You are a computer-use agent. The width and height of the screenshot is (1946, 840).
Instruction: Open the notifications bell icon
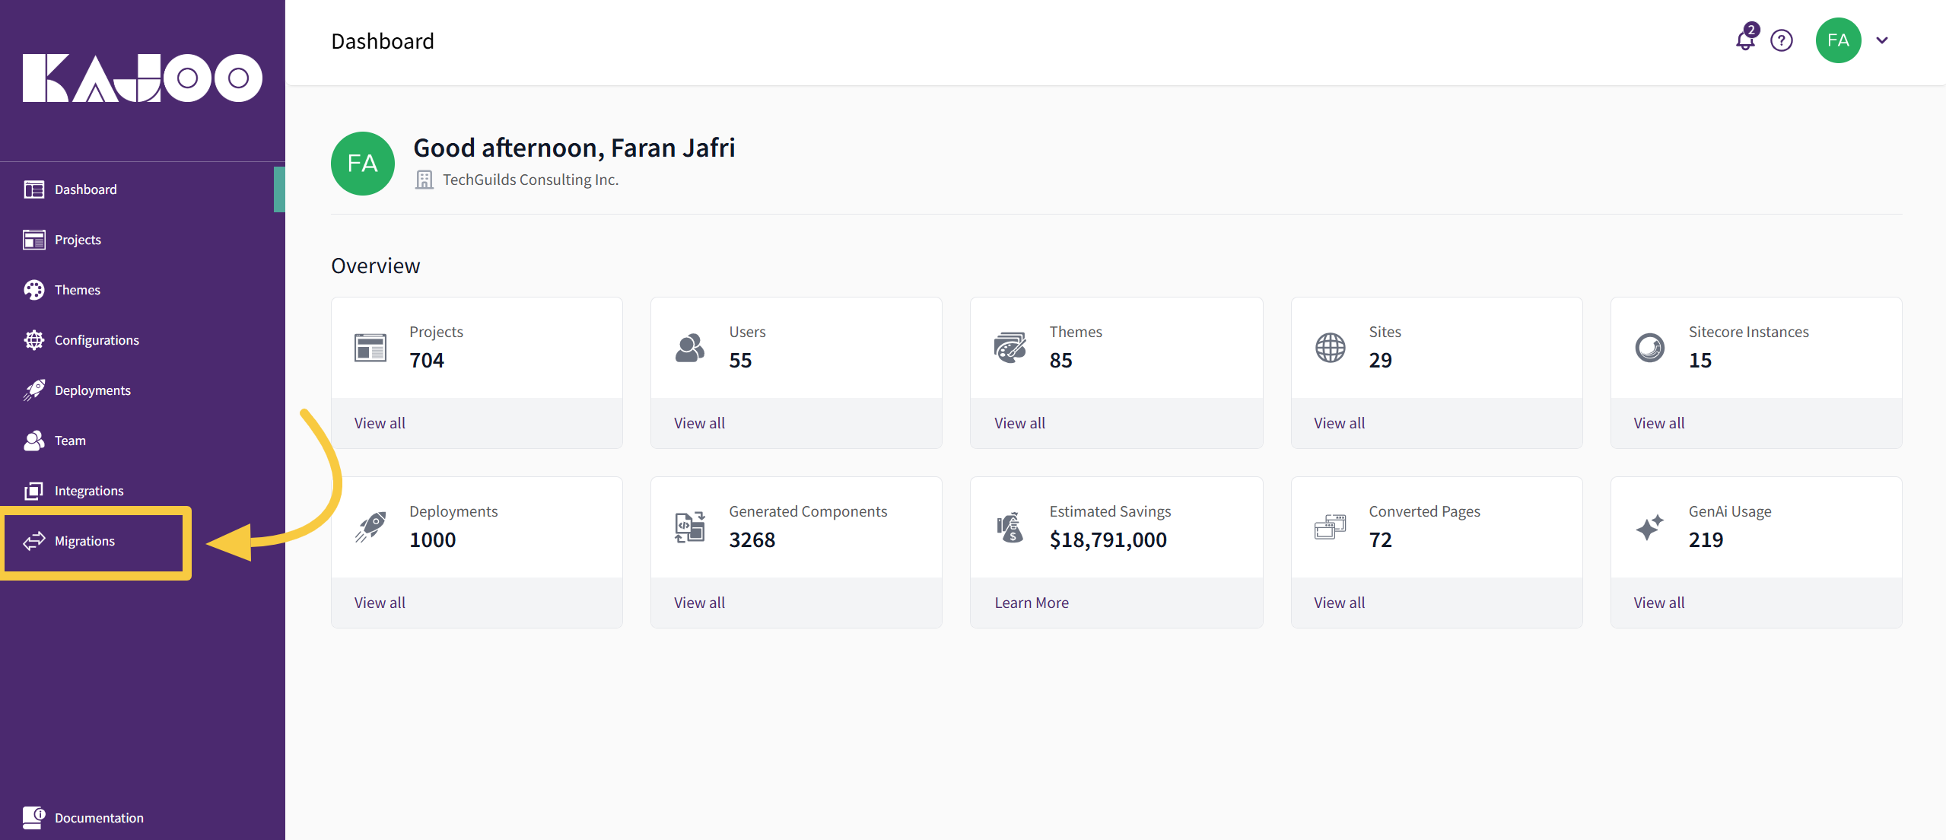(x=1745, y=41)
